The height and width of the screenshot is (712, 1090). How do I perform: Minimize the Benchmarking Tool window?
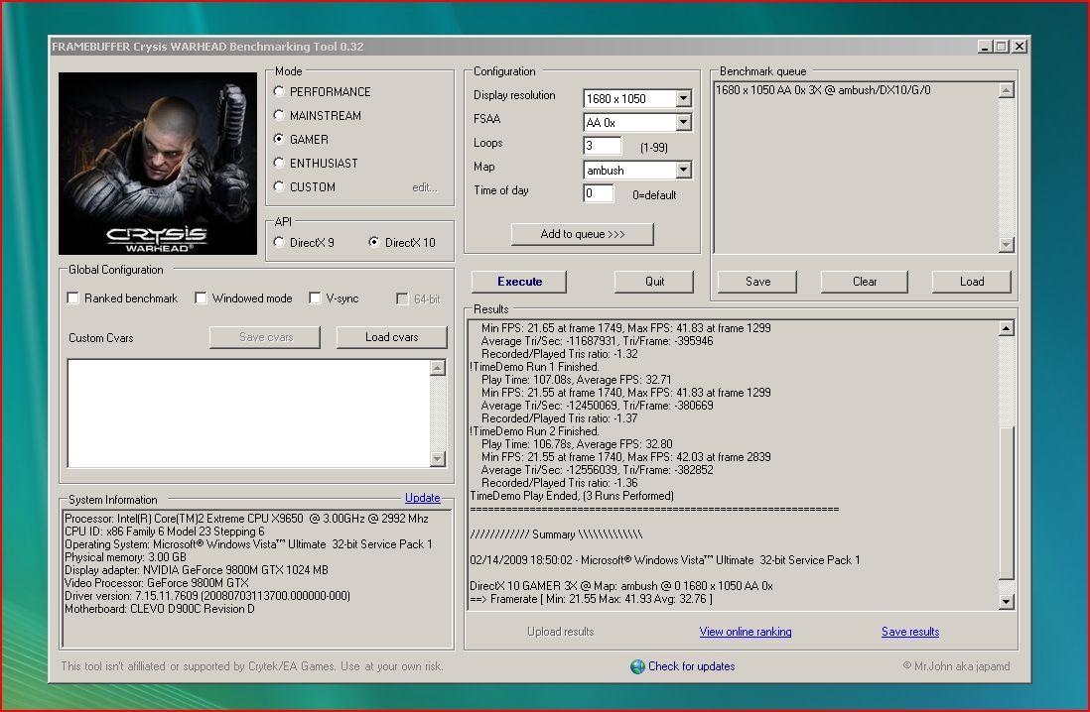[x=985, y=47]
